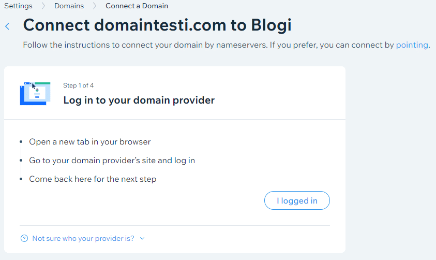Click the first breadcrumb separator chevron
Screen dimensions: 436x260
click(43, 6)
